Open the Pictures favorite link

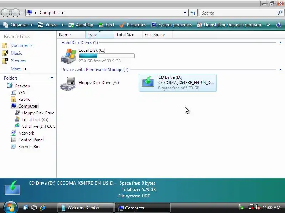click(x=18, y=61)
